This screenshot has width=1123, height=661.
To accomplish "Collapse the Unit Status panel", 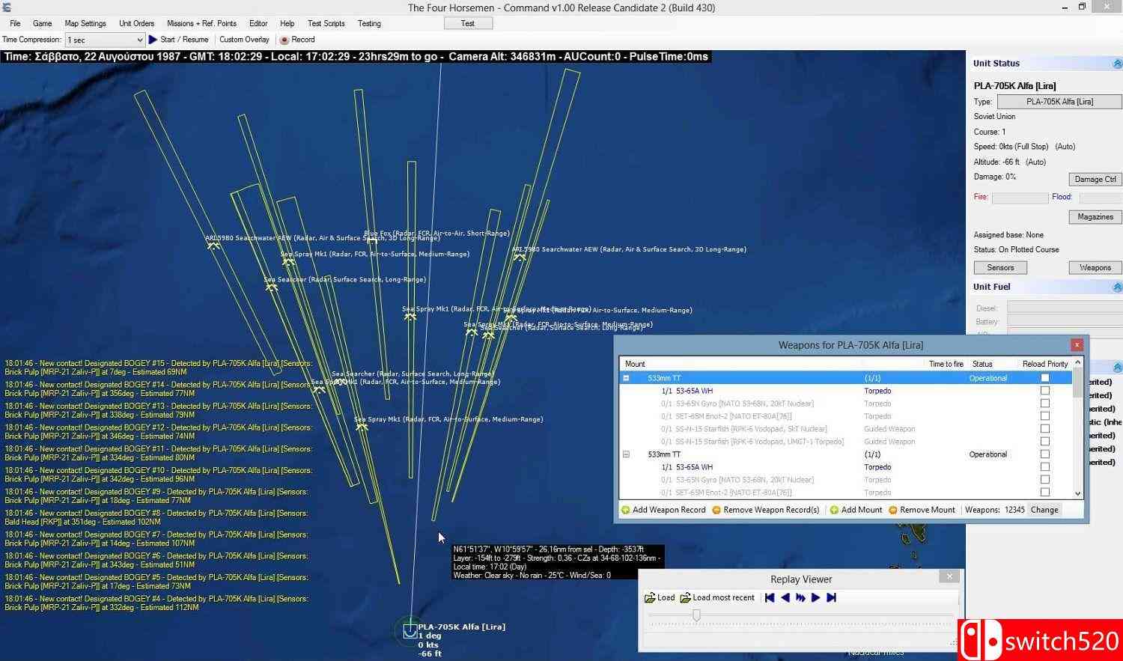I will (1117, 64).
